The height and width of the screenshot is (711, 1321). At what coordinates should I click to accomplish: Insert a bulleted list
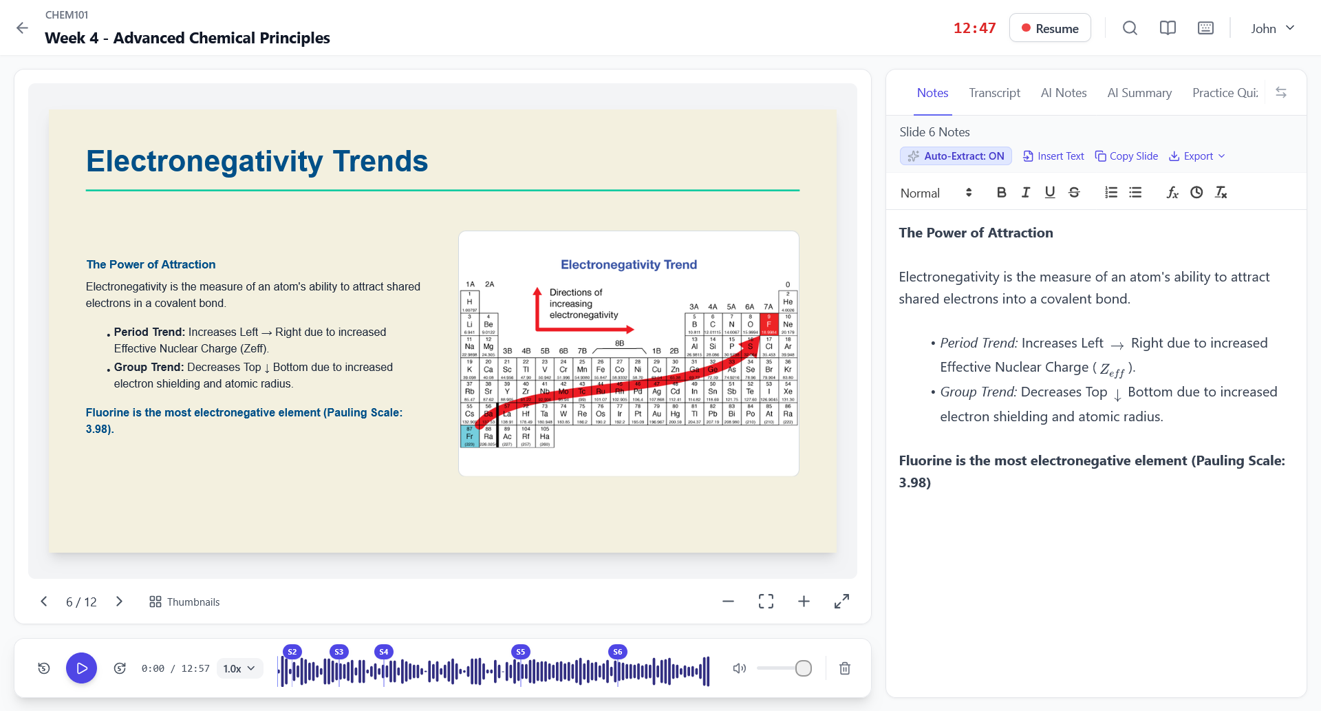(1135, 193)
